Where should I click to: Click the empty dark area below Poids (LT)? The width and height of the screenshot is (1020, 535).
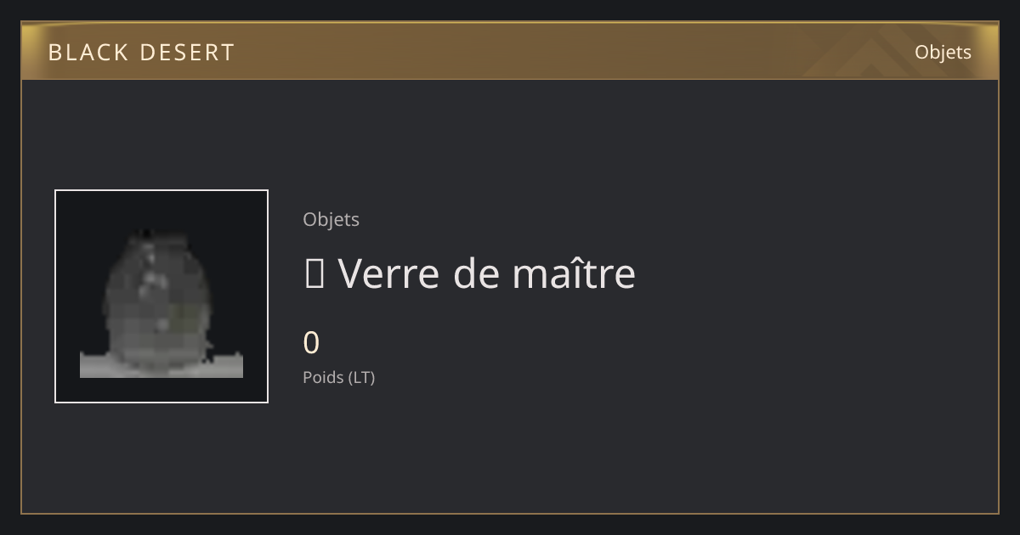pyautogui.click(x=510, y=450)
